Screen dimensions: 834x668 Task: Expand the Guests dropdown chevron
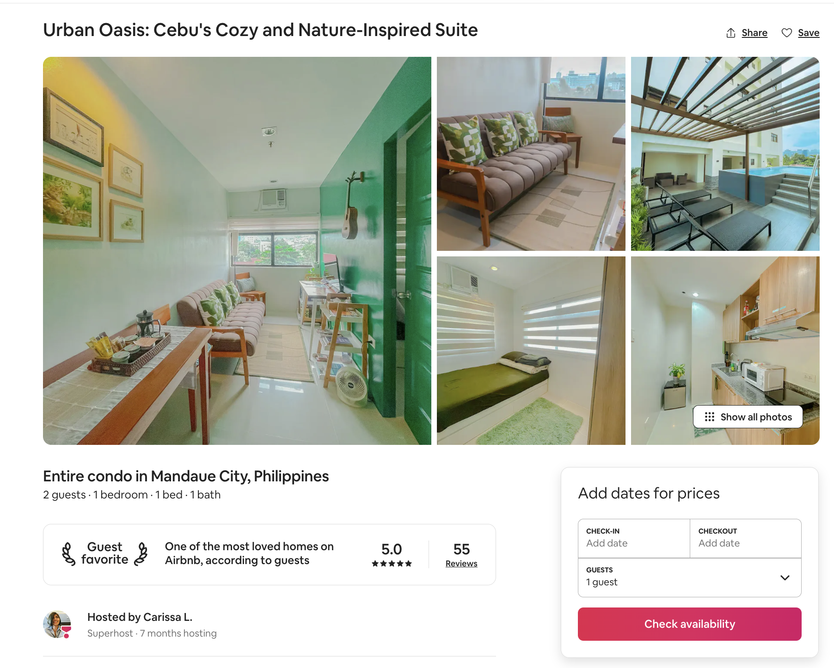tap(785, 578)
